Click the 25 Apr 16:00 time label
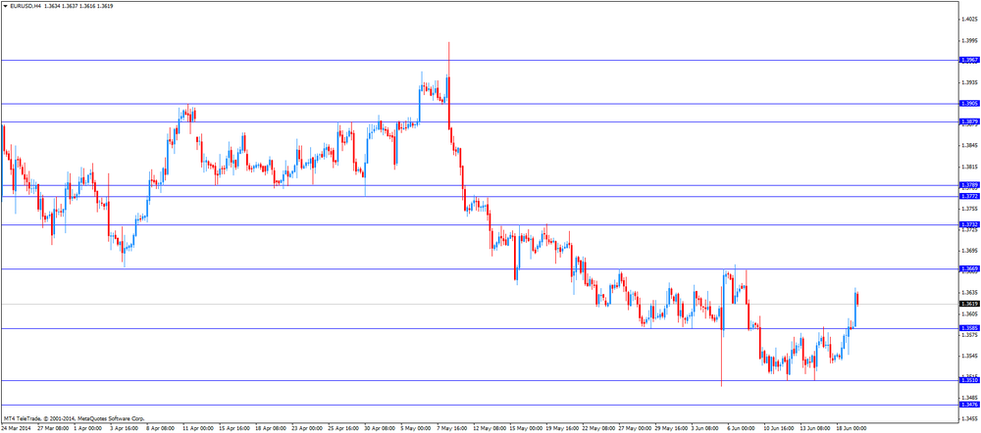 pos(342,429)
